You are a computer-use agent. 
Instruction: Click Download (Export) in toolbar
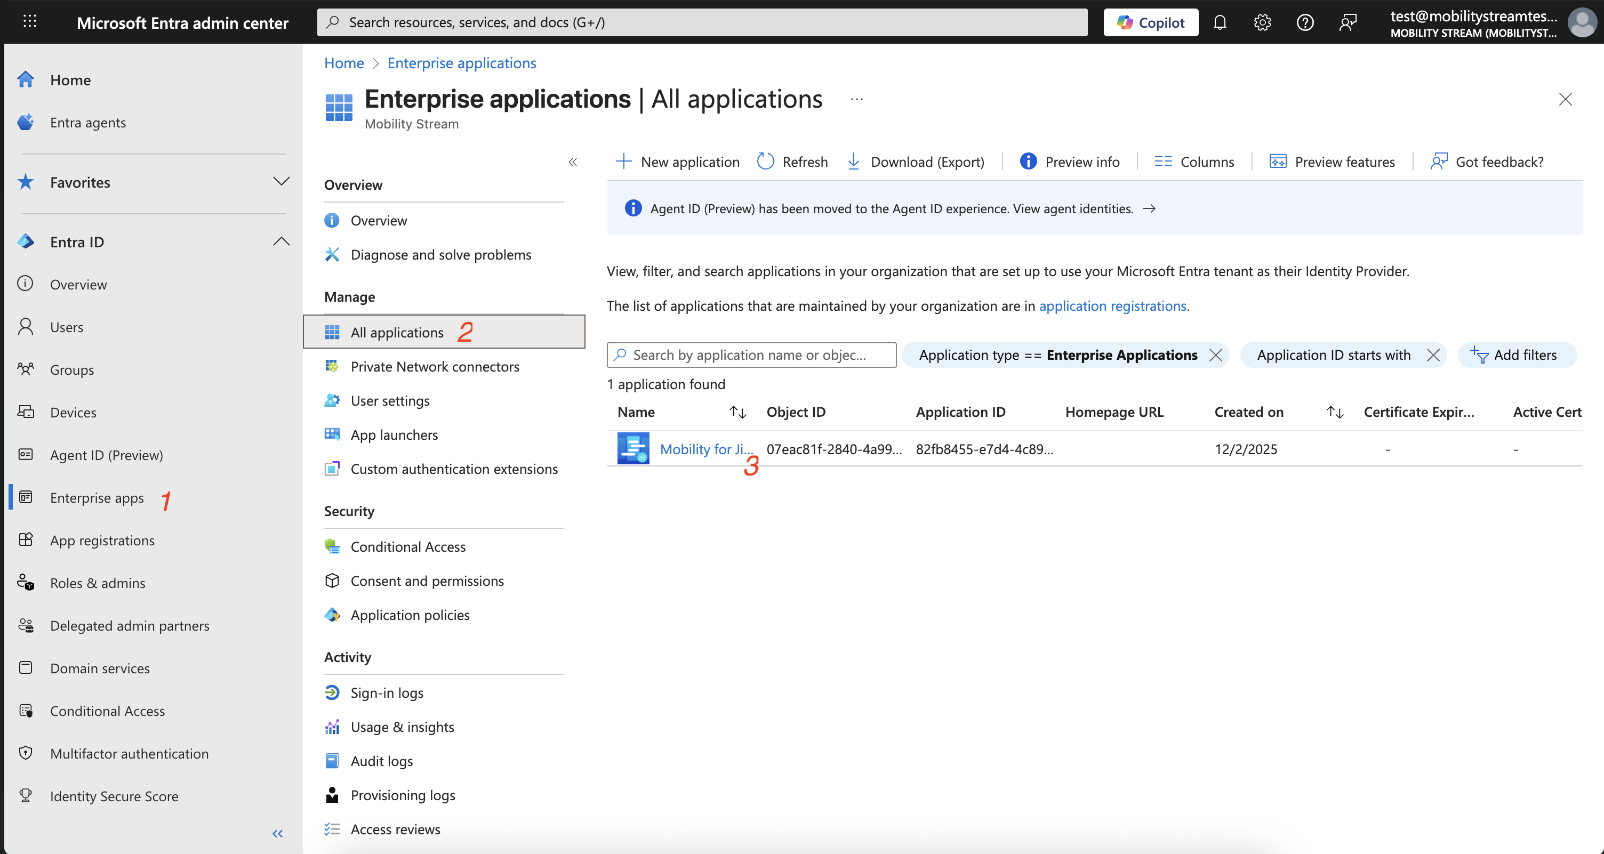916,162
